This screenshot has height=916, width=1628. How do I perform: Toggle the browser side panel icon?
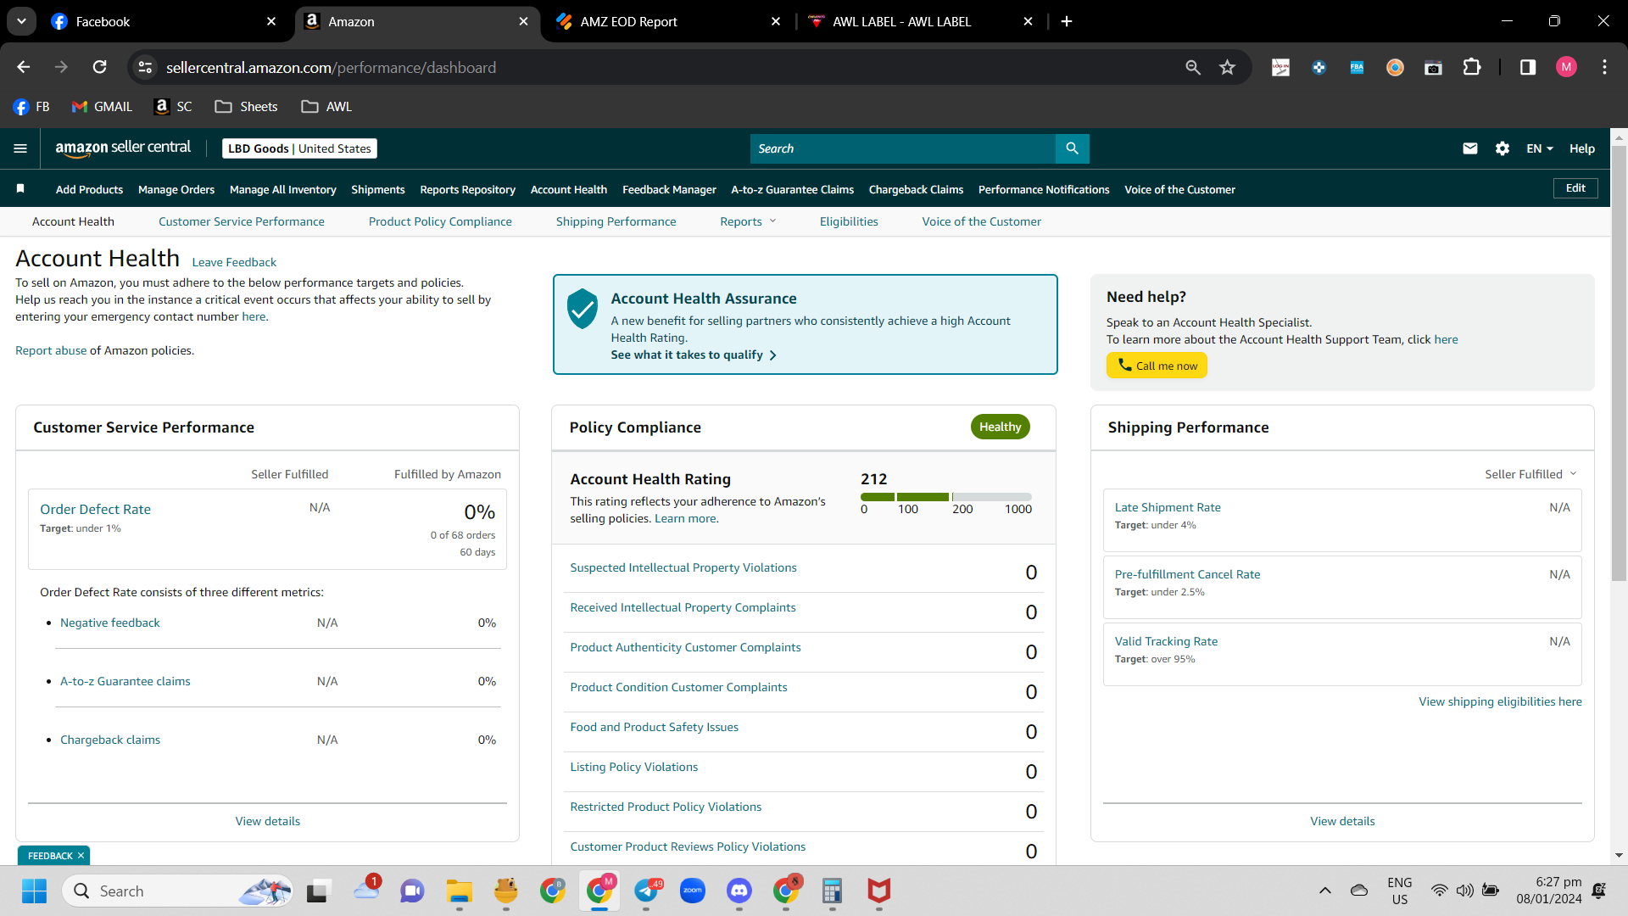1528,67
